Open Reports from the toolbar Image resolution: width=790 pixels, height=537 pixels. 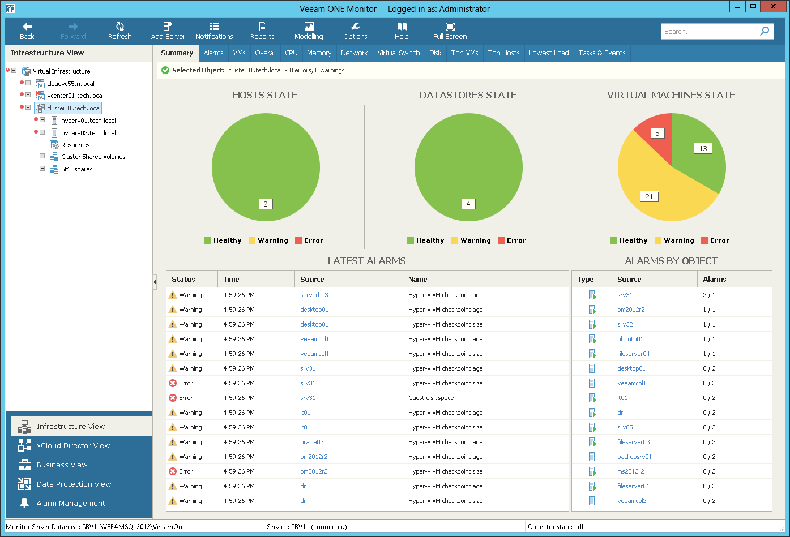pos(262,31)
